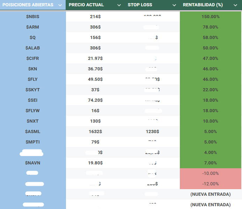This screenshot has height=209, width=242.
Task: Select the 1632$ price for $ASML
Action: point(95,132)
